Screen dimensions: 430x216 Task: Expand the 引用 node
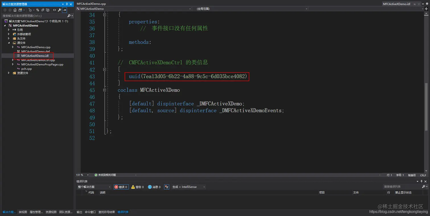[x=9, y=30]
